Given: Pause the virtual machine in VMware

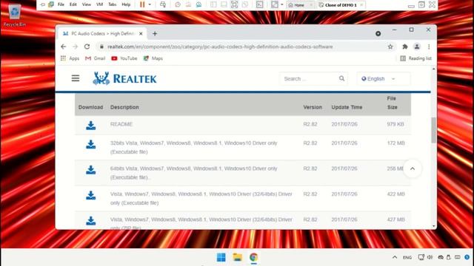Looking at the screenshot, I should tap(142, 4).
